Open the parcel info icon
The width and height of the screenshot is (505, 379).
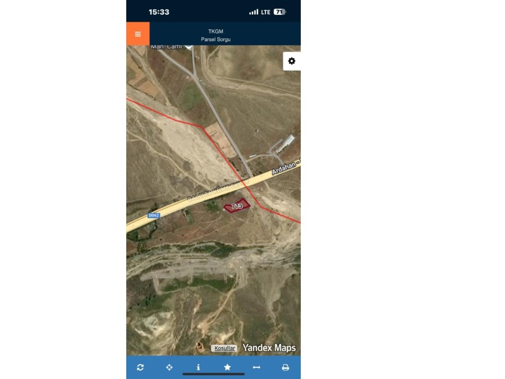[199, 367]
